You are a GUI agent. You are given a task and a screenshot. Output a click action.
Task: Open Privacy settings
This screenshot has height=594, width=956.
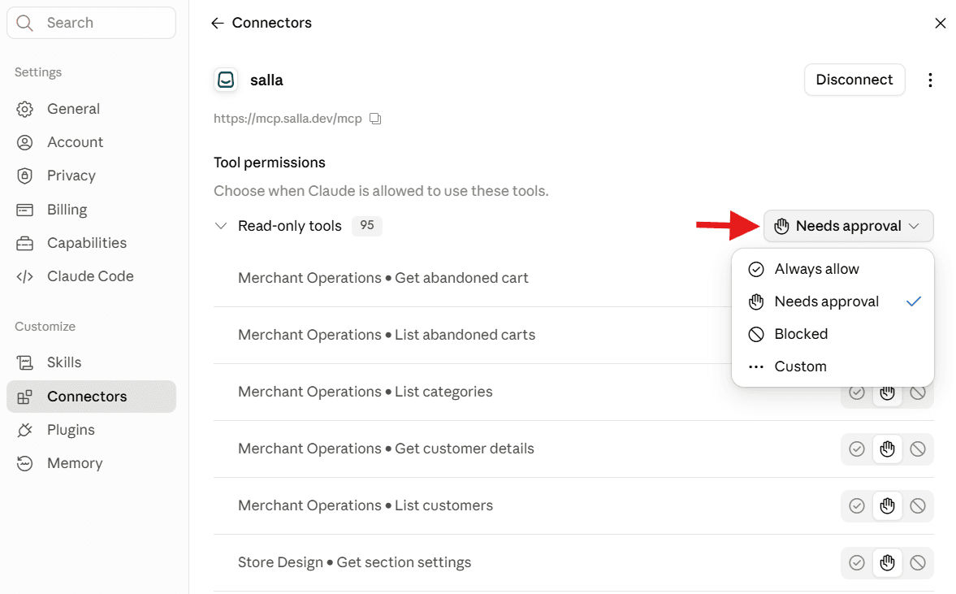[x=91, y=176]
